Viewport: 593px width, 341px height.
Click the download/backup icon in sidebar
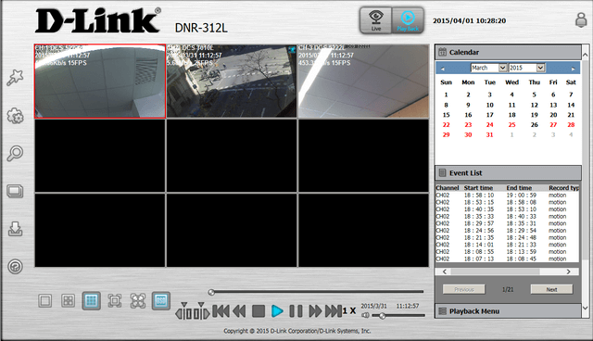pos(15,229)
